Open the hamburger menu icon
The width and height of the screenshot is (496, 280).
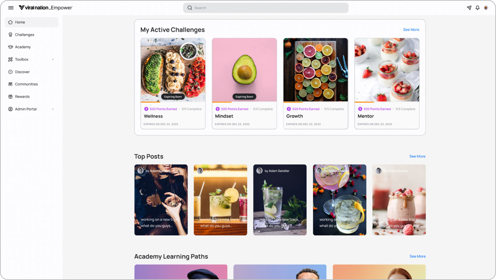[11, 8]
